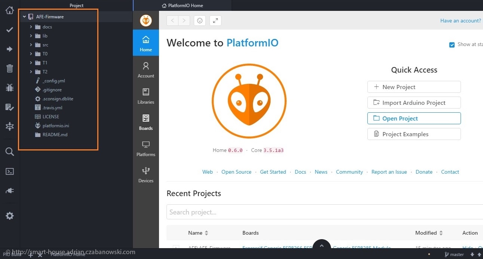
Task: Collapse the AFE-Firmware project root
Action: tap(24, 17)
